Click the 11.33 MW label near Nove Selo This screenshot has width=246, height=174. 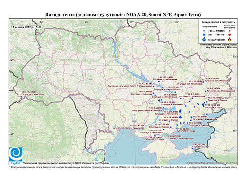(29, 92)
